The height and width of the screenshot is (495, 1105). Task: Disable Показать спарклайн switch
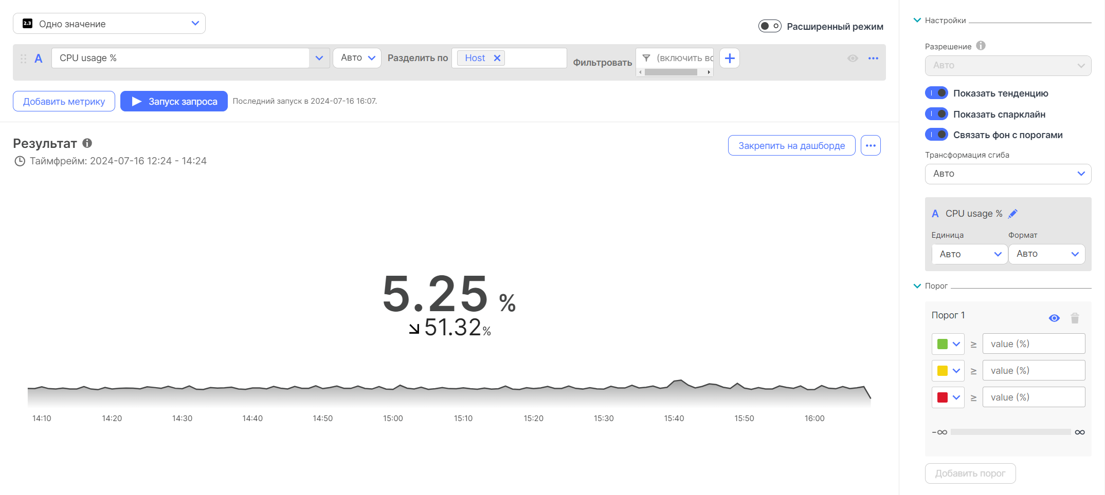936,114
